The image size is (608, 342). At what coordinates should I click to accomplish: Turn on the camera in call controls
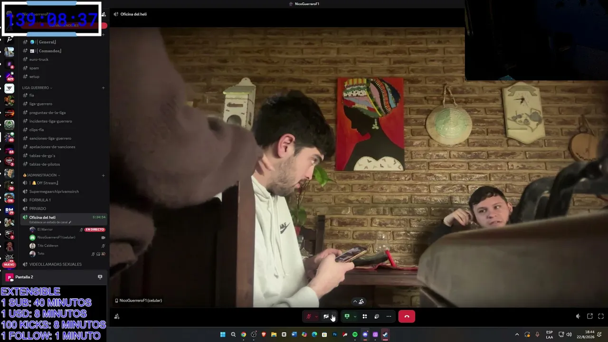[x=326, y=316]
